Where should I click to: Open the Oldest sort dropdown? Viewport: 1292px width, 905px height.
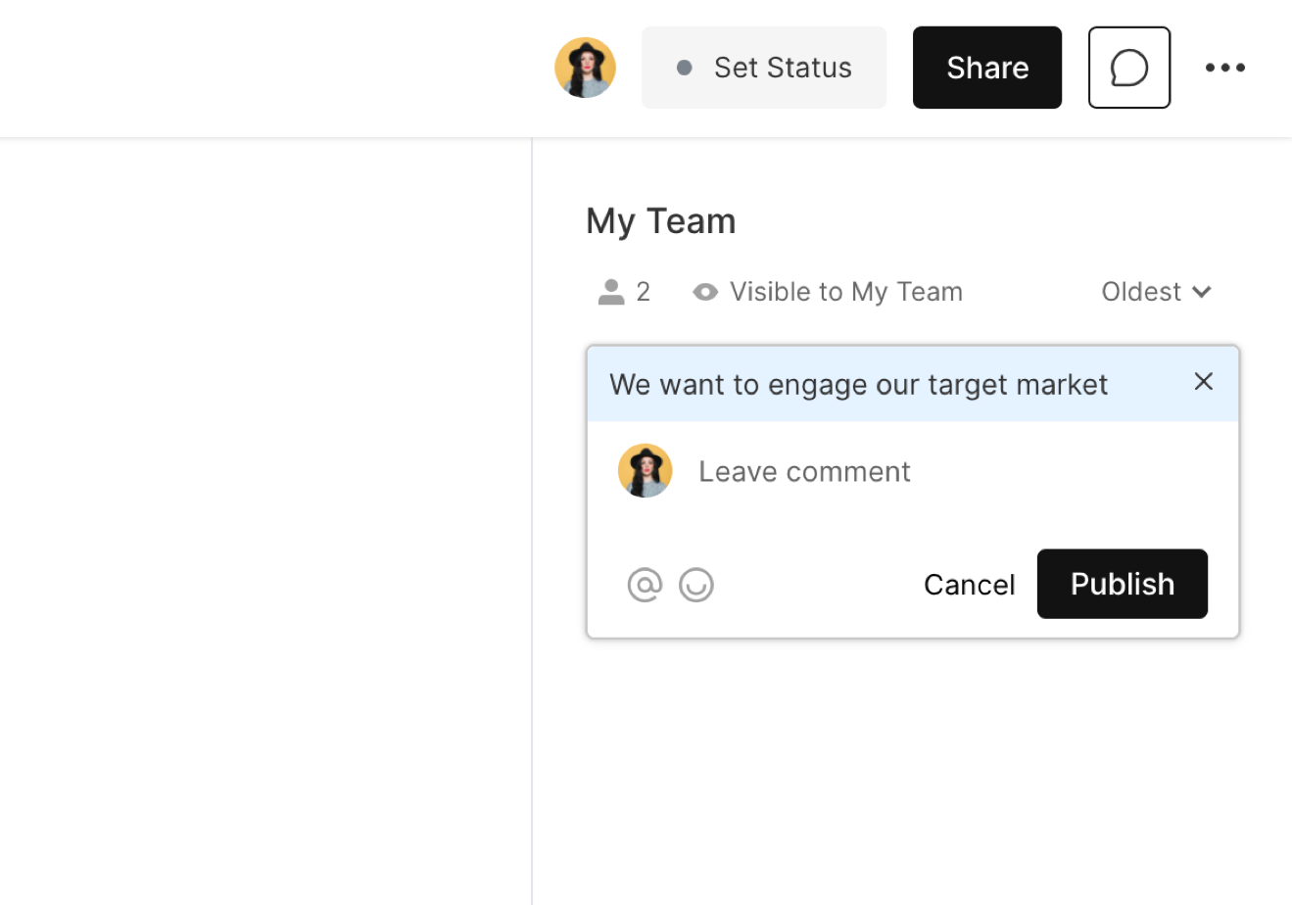(1141, 292)
